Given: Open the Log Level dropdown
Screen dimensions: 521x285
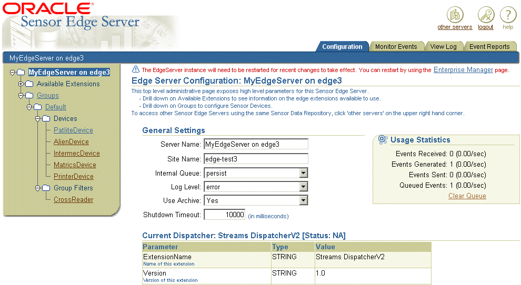Looking at the screenshot, I should [303, 187].
